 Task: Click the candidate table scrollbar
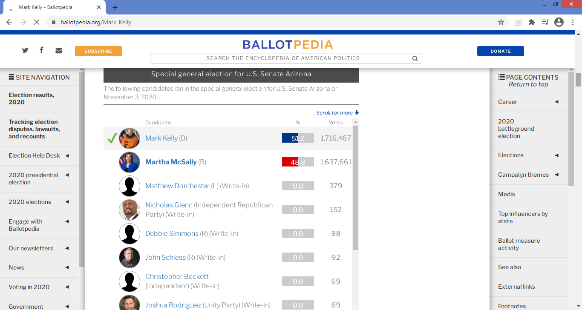coord(355,188)
